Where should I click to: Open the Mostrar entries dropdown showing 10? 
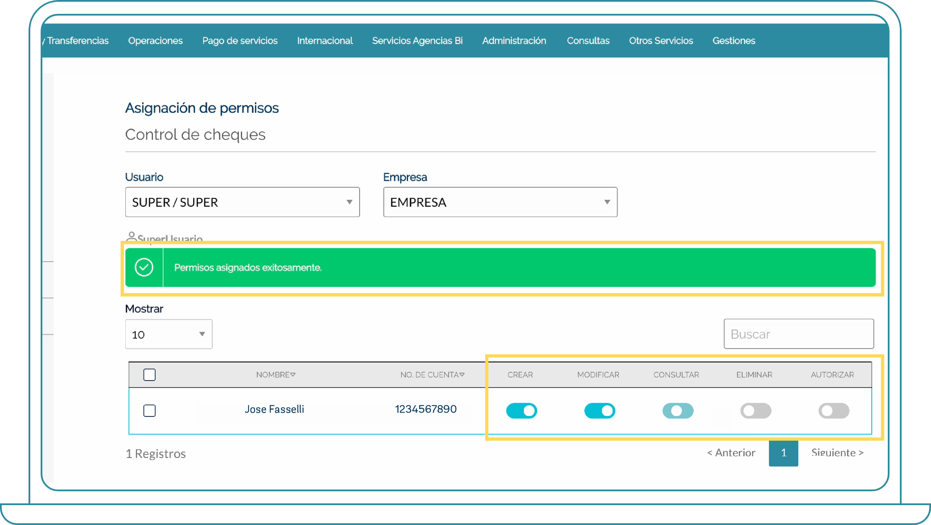click(x=169, y=334)
